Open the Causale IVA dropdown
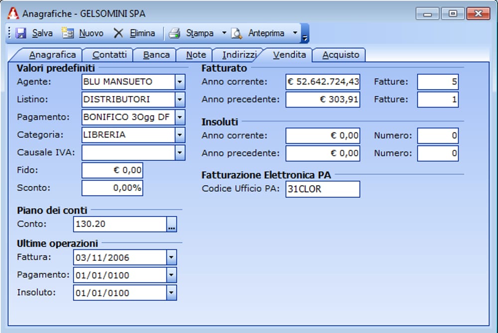The width and height of the screenshot is (498, 333). [x=180, y=153]
